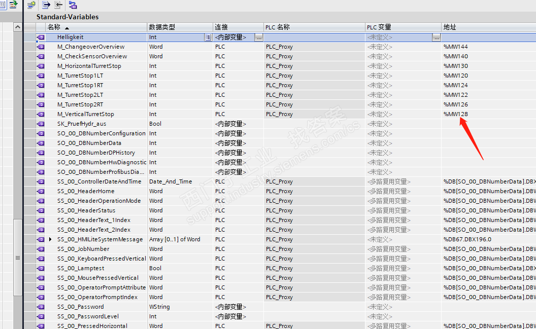The image size is (536, 329).
Task: Open connection picker button in Helligkeit row
Action: [259, 37]
